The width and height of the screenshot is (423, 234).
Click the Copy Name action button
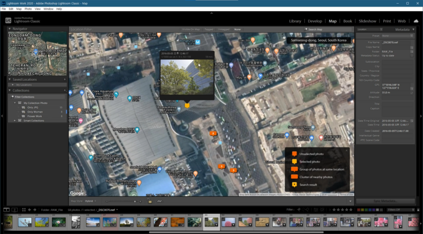(x=412, y=47)
